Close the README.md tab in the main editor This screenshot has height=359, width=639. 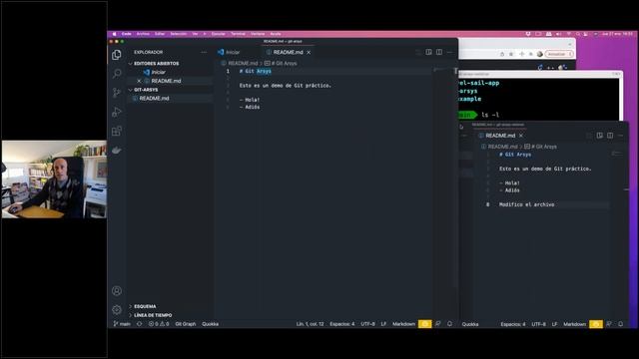(309, 52)
